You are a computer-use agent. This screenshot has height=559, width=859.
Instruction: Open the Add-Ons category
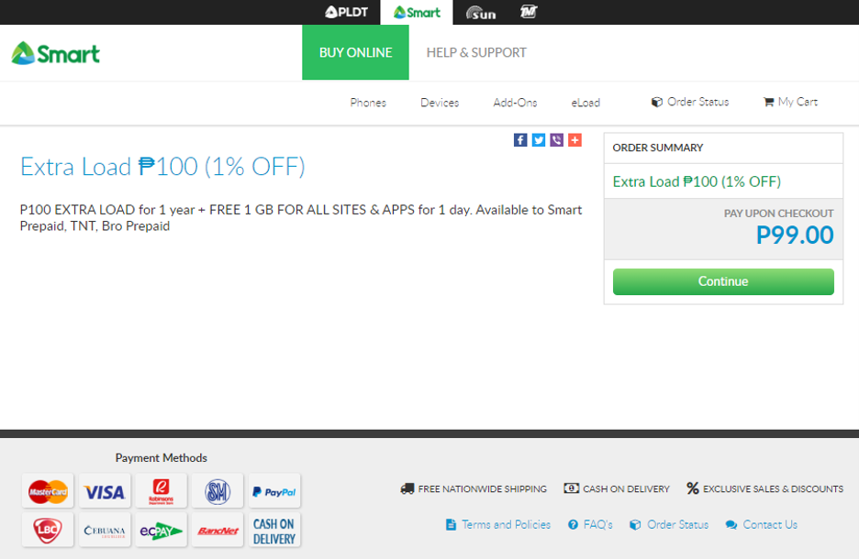point(515,103)
